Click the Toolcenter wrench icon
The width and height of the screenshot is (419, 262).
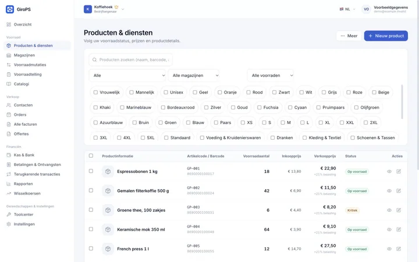coord(9,215)
